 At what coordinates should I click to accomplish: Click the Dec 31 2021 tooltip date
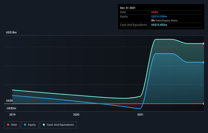(x=128, y=8)
